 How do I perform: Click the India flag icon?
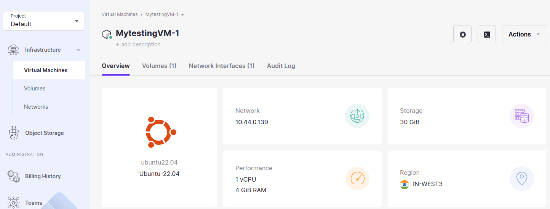(x=405, y=184)
